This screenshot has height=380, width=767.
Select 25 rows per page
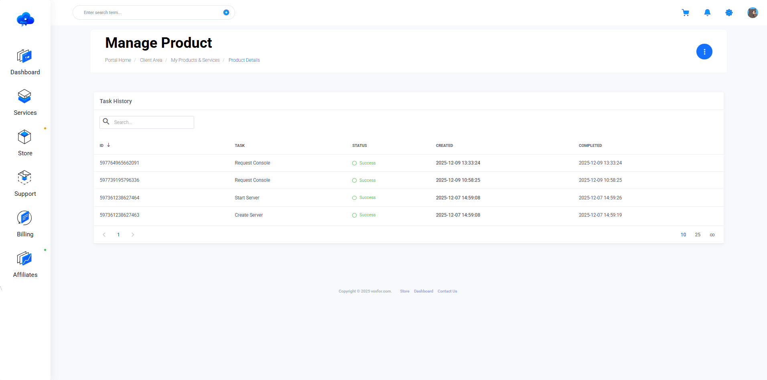click(x=698, y=234)
